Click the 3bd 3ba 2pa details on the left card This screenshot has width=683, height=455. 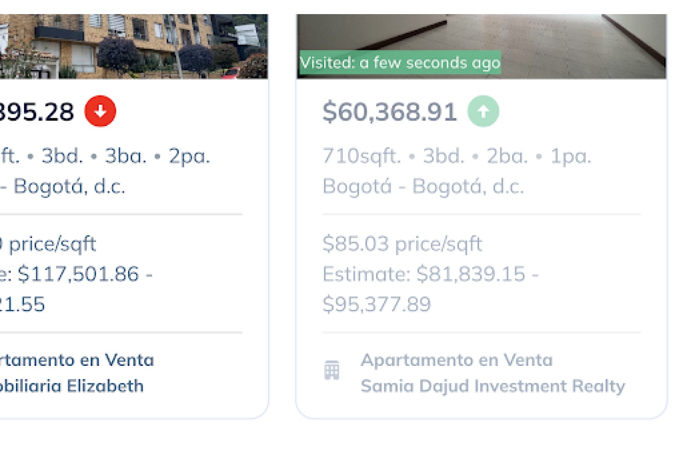tap(105, 156)
